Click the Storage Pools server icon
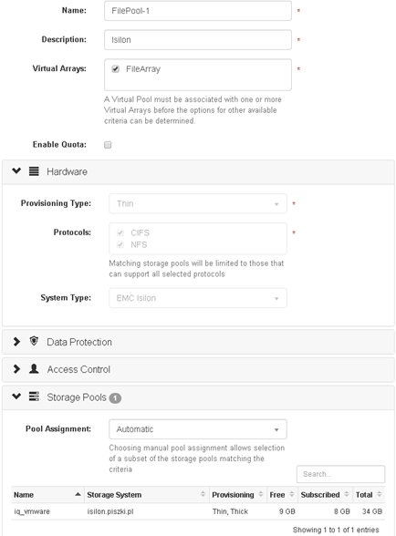The width and height of the screenshot is (396, 536). pos(34,397)
